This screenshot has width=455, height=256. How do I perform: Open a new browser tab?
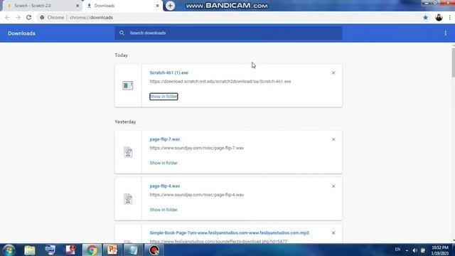pos(171,6)
